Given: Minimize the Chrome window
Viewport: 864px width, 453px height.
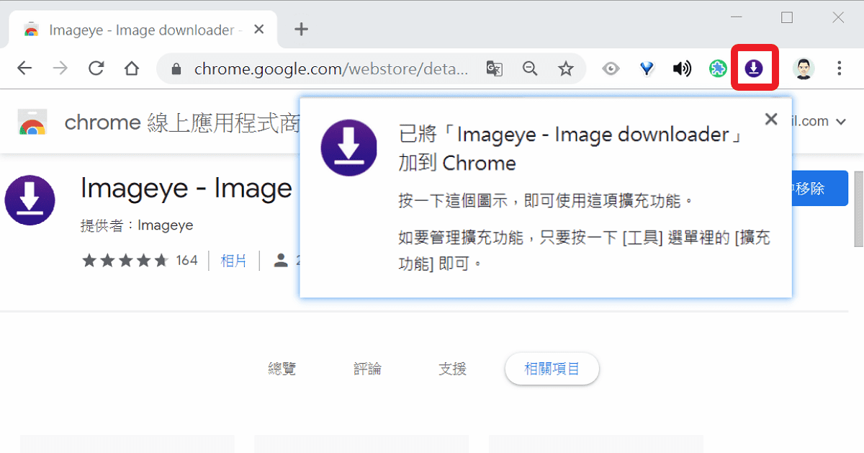Looking at the screenshot, I should (x=737, y=17).
